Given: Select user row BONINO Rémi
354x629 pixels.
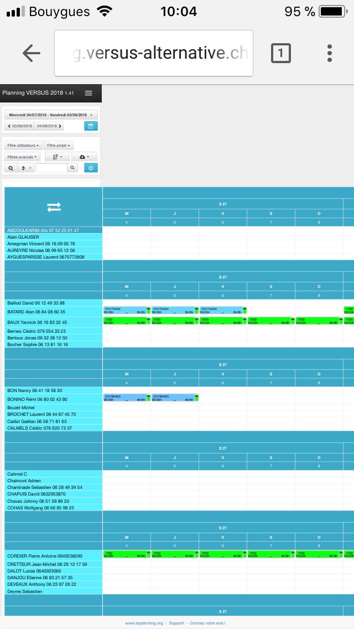Looking at the screenshot, I should [x=53, y=399].
